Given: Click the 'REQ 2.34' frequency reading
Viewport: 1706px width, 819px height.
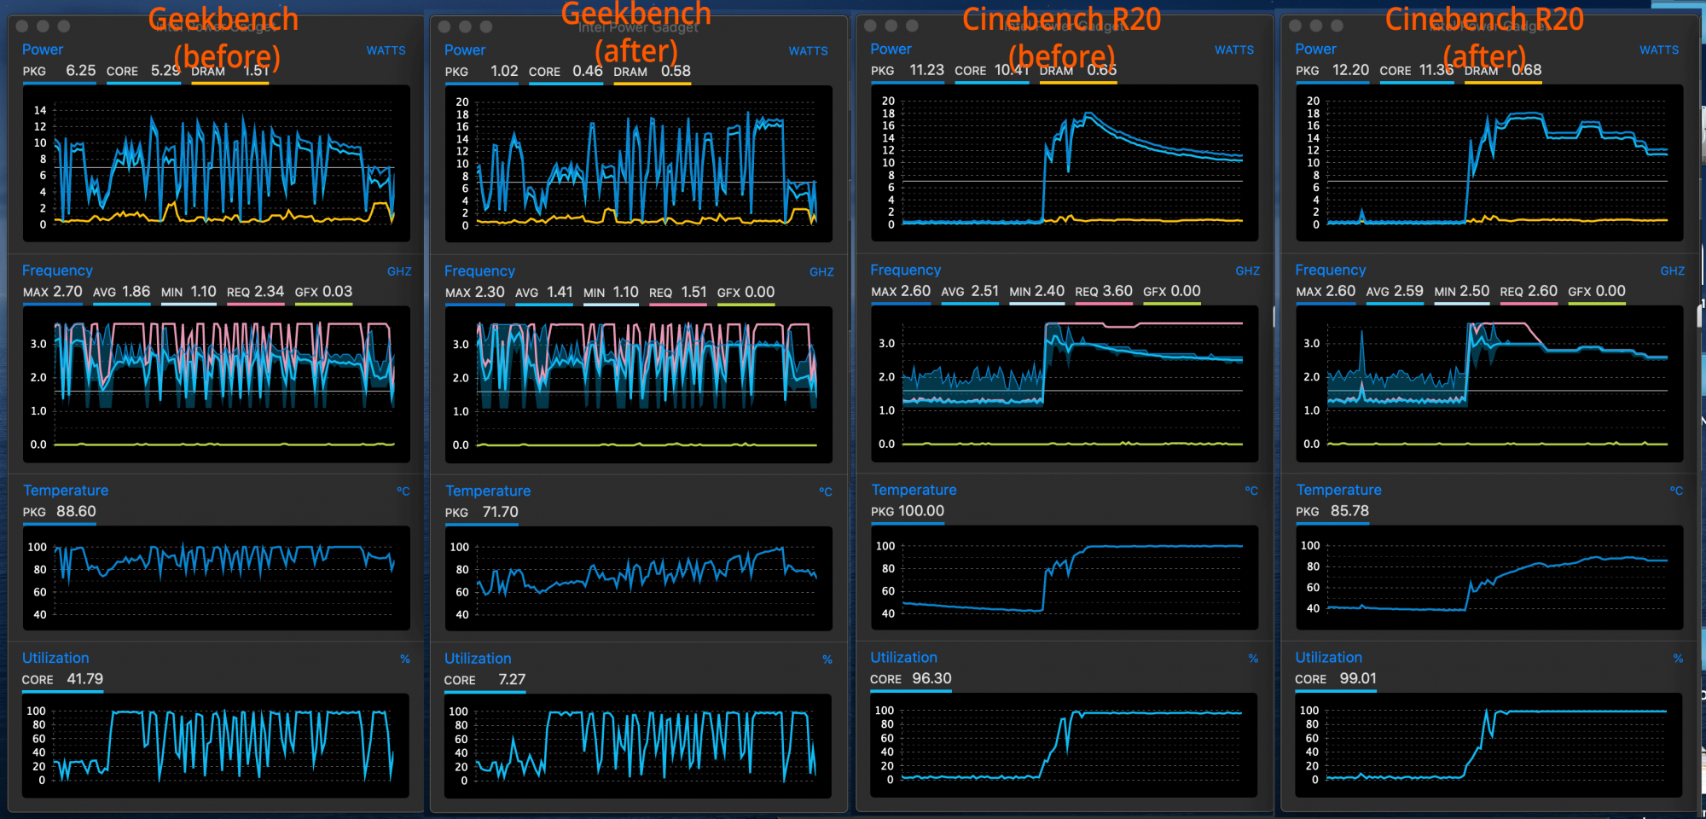Looking at the screenshot, I should (x=255, y=292).
